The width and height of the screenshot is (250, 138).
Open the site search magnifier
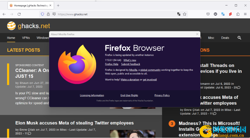click(239, 38)
